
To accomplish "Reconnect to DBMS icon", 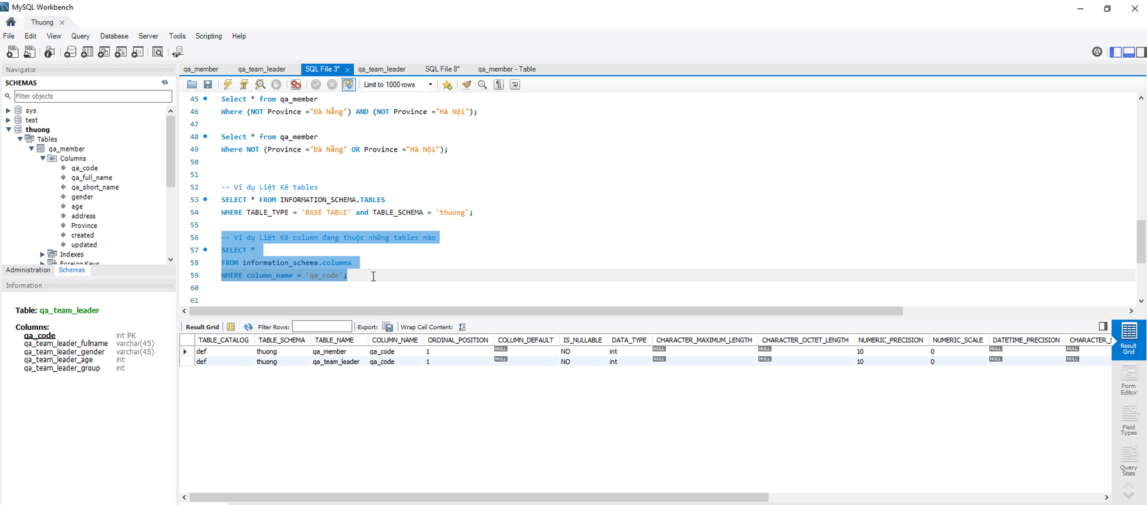I will click(178, 52).
